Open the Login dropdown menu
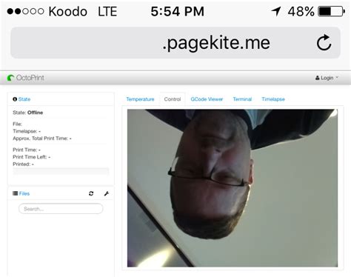This screenshot has width=351, height=277. point(327,78)
